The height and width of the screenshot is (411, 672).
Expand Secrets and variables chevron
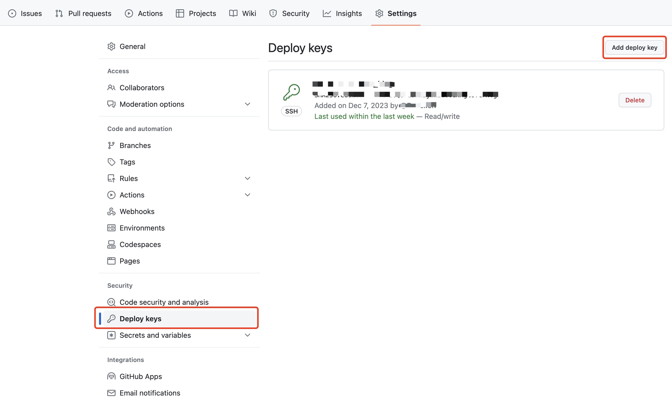(x=247, y=335)
